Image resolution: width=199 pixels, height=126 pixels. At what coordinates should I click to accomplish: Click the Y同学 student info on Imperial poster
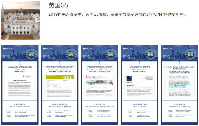[x=100, y=104]
